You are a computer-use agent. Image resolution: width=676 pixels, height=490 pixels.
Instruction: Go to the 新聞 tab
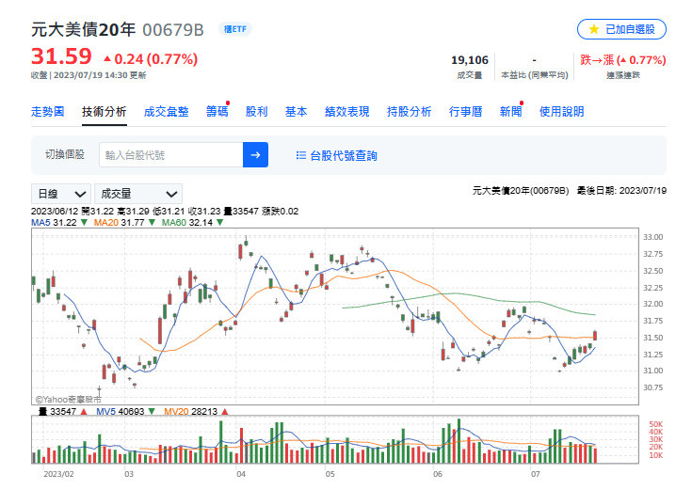click(511, 112)
